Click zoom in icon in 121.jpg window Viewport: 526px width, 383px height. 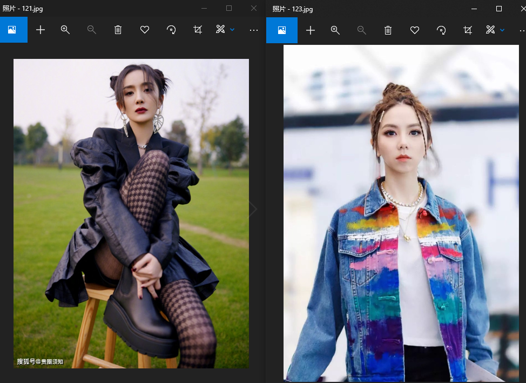(65, 30)
